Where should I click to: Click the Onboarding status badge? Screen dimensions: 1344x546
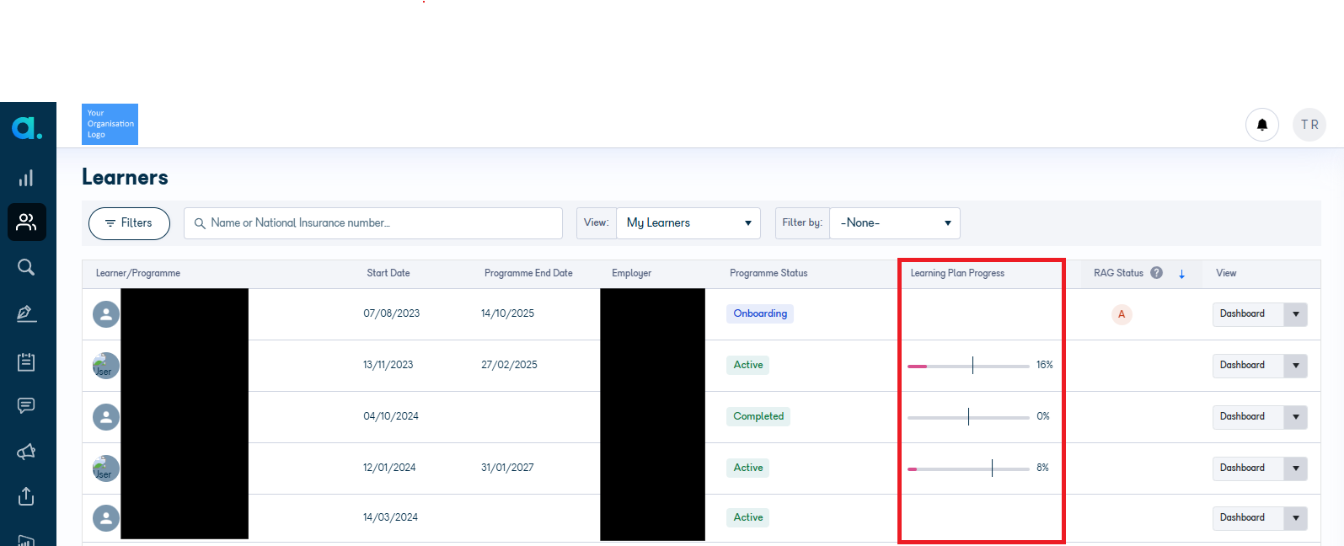(760, 313)
